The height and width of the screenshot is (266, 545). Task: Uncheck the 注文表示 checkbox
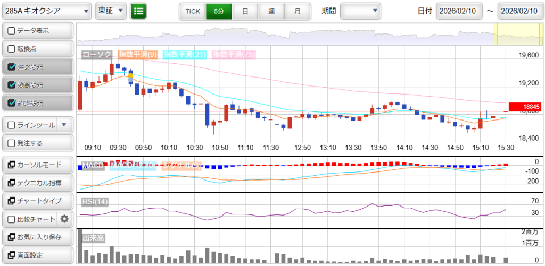click(11, 67)
